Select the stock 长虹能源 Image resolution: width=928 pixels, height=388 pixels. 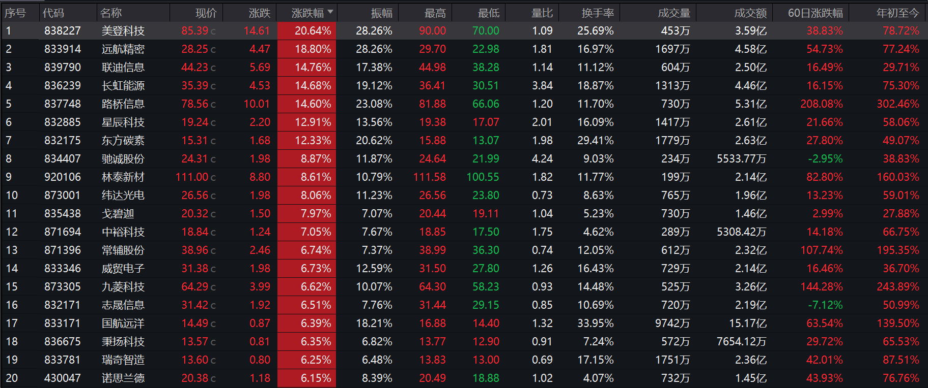[123, 86]
